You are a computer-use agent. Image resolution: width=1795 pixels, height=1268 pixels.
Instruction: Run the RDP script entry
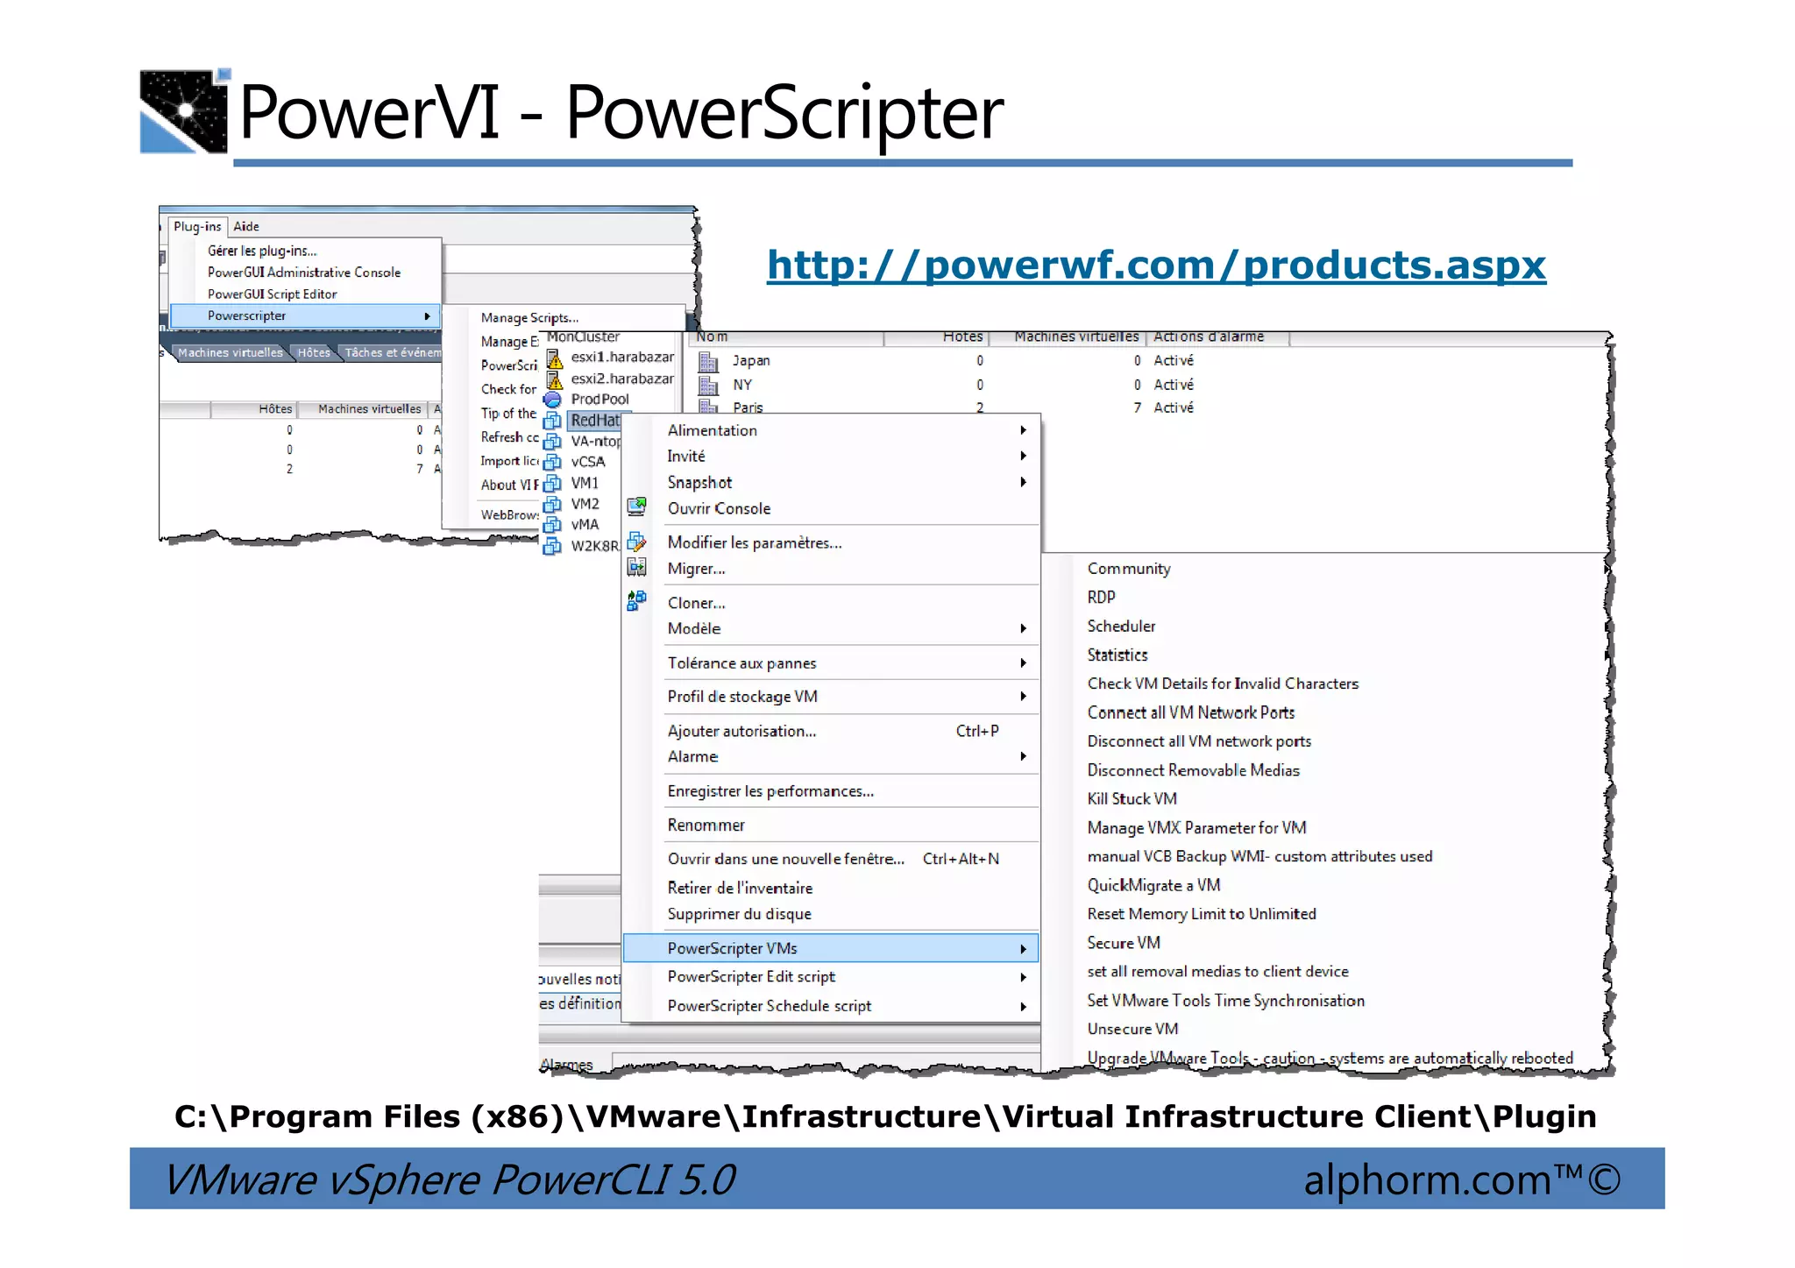coord(1101,597)
